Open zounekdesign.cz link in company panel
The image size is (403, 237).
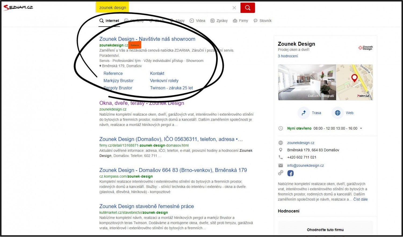tap(301, 143)
